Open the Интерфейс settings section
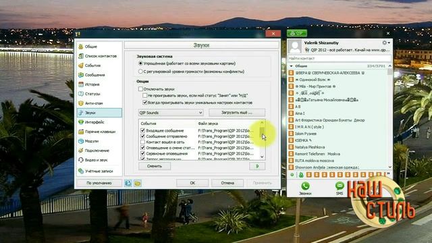 click(99, 122)
